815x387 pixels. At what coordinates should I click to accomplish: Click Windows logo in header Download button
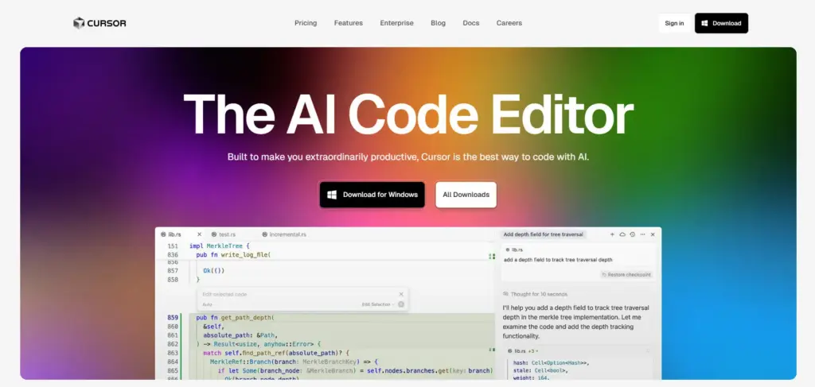(705, 23)
